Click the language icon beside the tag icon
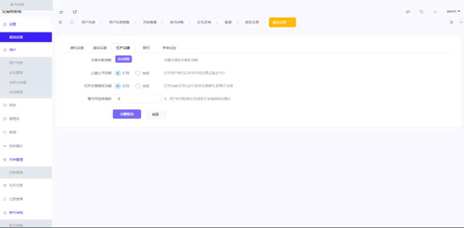Image resolution: width=464 pixels, height=228 pixels. coord(408,11)
